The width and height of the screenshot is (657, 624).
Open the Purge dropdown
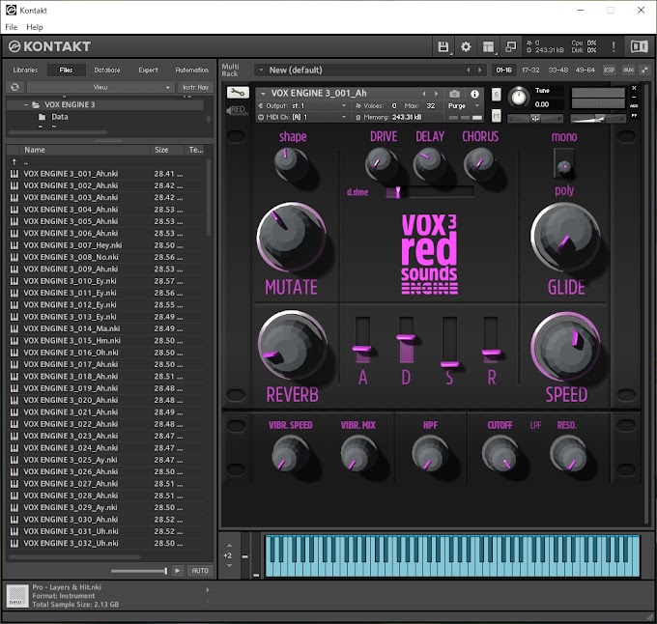click(x=464, y=106)
